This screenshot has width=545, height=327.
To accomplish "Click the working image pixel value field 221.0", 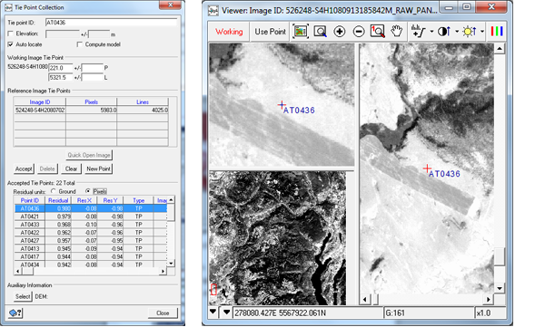I will pyautogui.click(x=61, y=68).
